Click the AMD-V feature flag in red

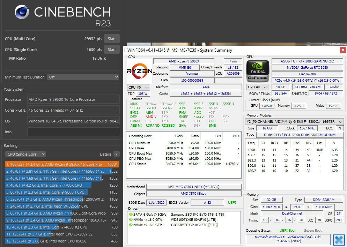click(151, 117)
